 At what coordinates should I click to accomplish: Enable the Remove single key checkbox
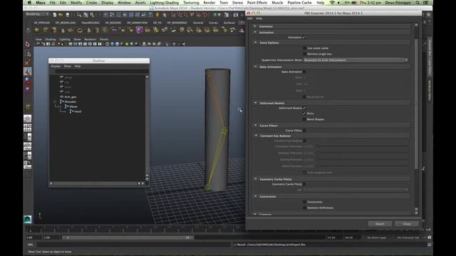pos(304,54)
